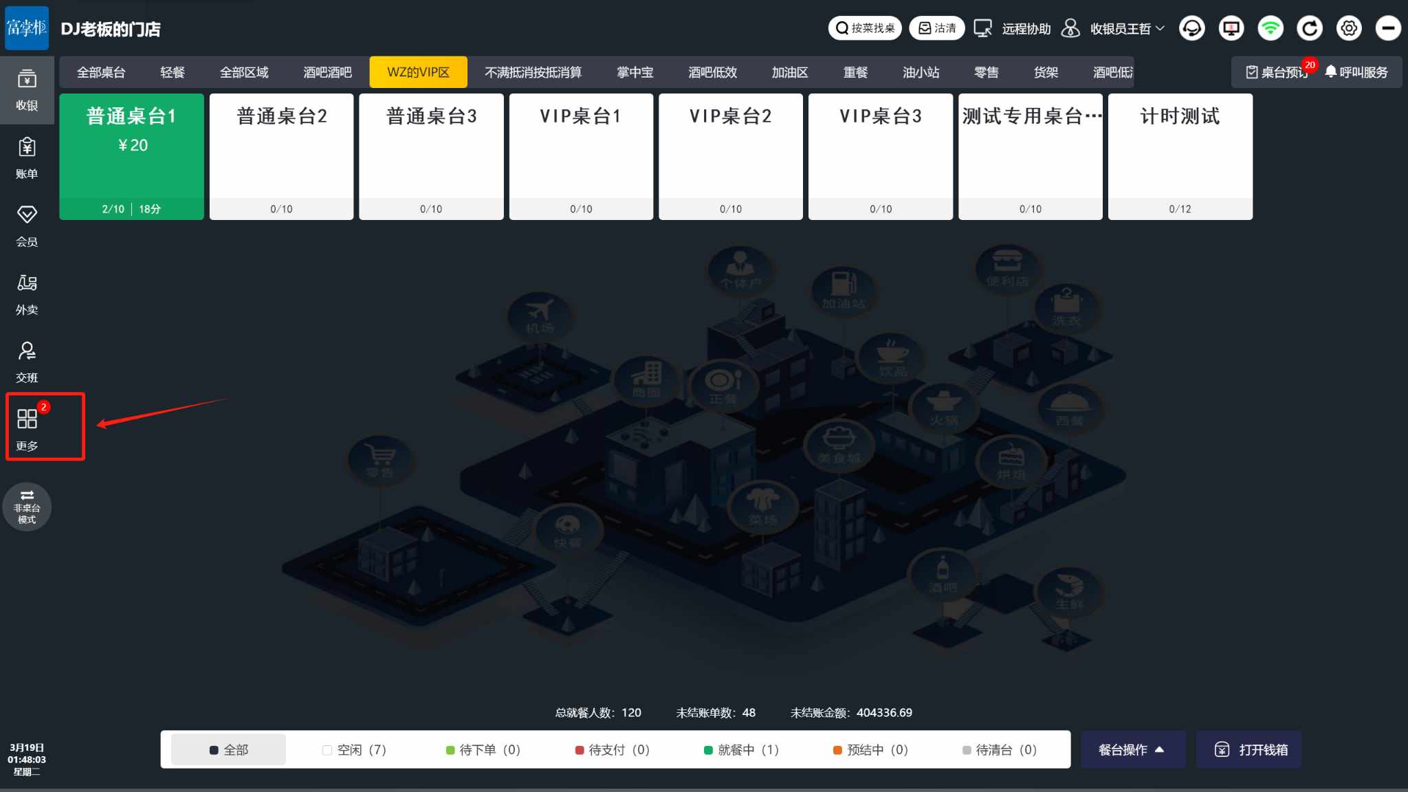Select the WZ的VIP区 tab
The image size is (1408, 792).
click(x=418, y=72)
